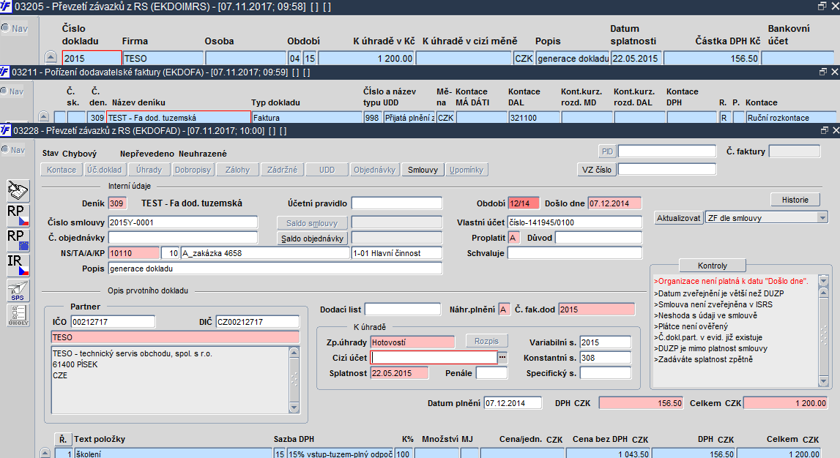Screen dimensions: 840x458
Task: Click the Saldo smlouvy button
Action: (312, 223)
